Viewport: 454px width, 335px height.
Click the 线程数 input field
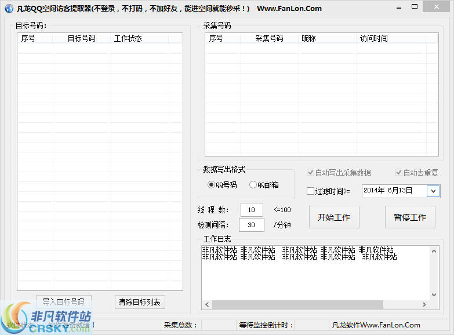click(x=252, y=210)
